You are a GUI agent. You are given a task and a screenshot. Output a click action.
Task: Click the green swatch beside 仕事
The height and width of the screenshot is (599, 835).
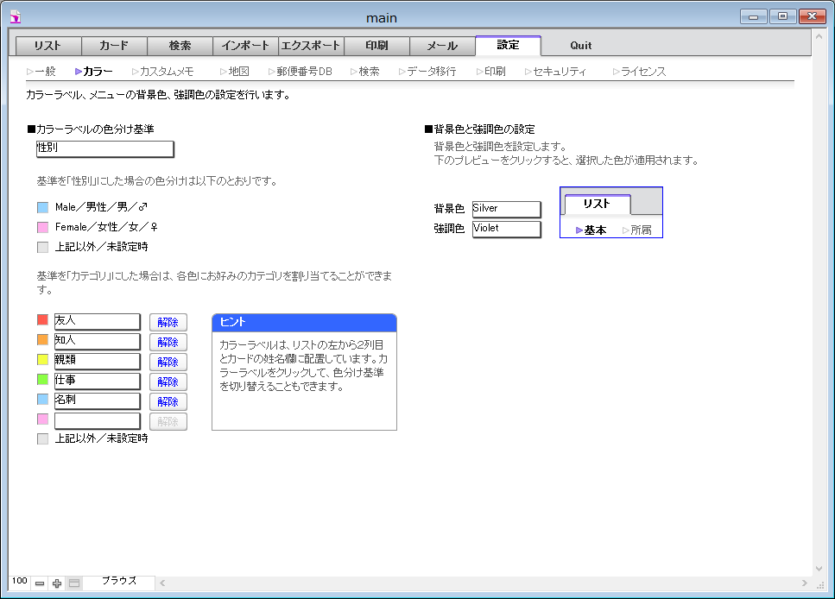tap(42, 380)
